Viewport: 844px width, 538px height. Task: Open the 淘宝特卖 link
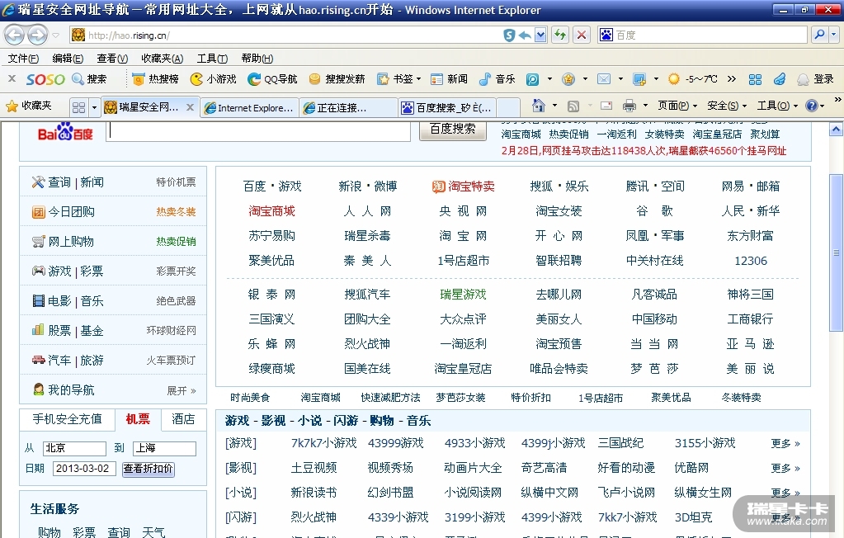[x=464, y=186]
